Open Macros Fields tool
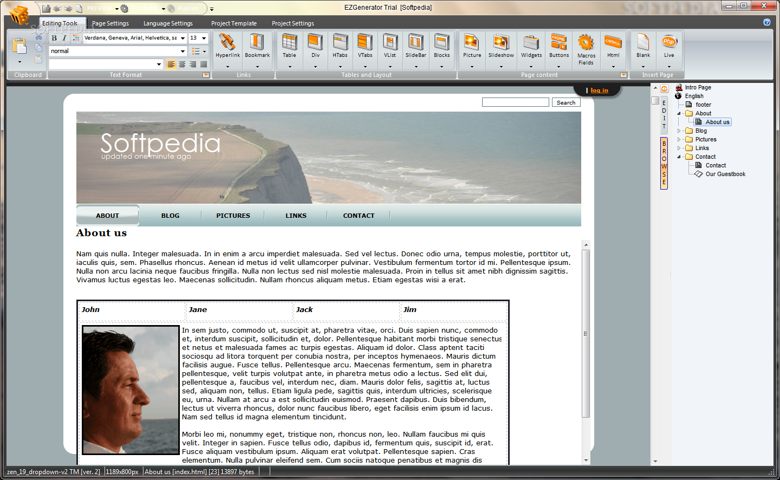The width and height of the screenshot is (780, 480). [x=586, y=51]
